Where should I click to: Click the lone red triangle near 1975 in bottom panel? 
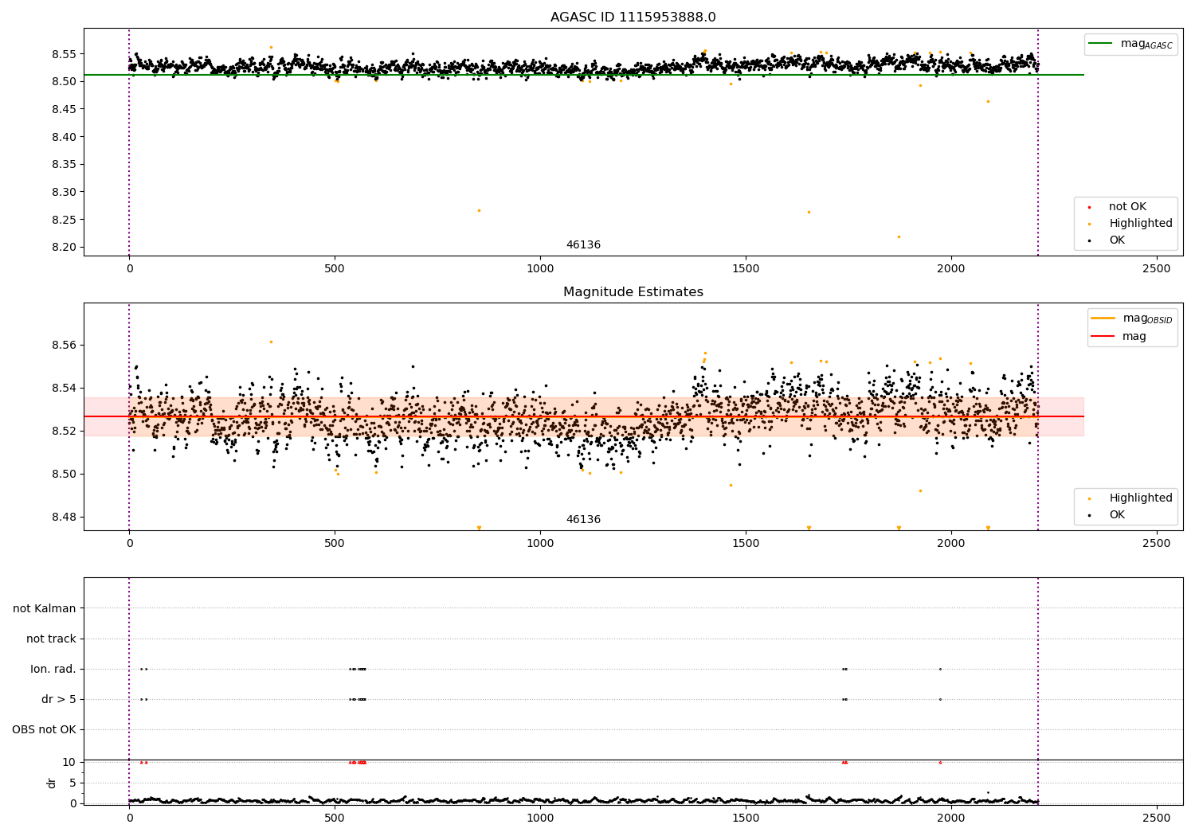[x=940, y=763]
